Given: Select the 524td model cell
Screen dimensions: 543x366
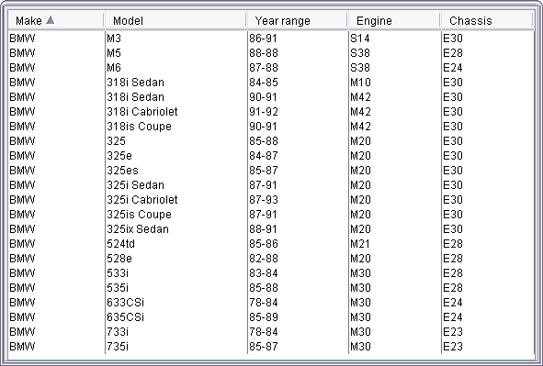Looking at the screenshot, I should point(176,244).
